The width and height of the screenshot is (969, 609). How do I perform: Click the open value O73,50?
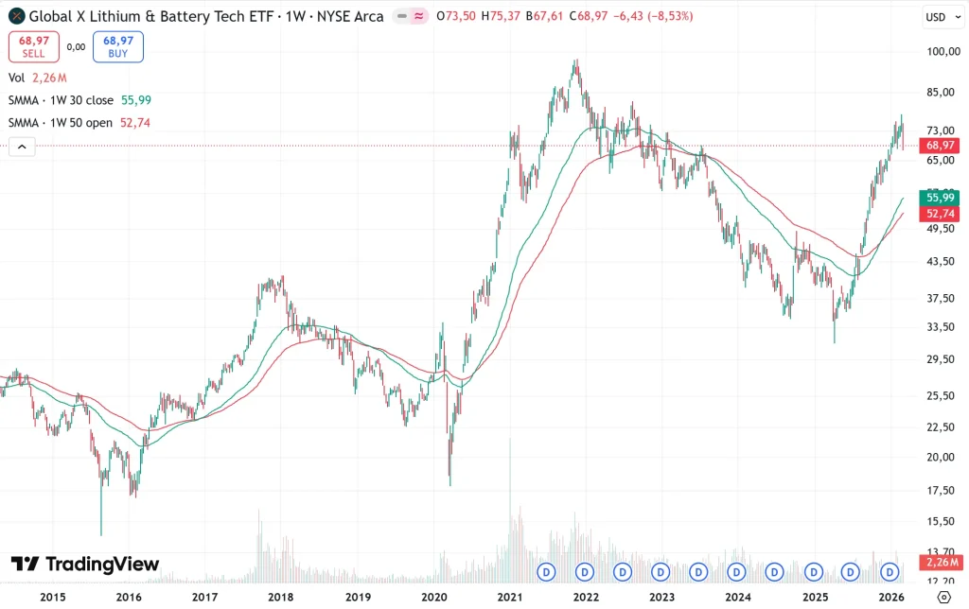456,16
